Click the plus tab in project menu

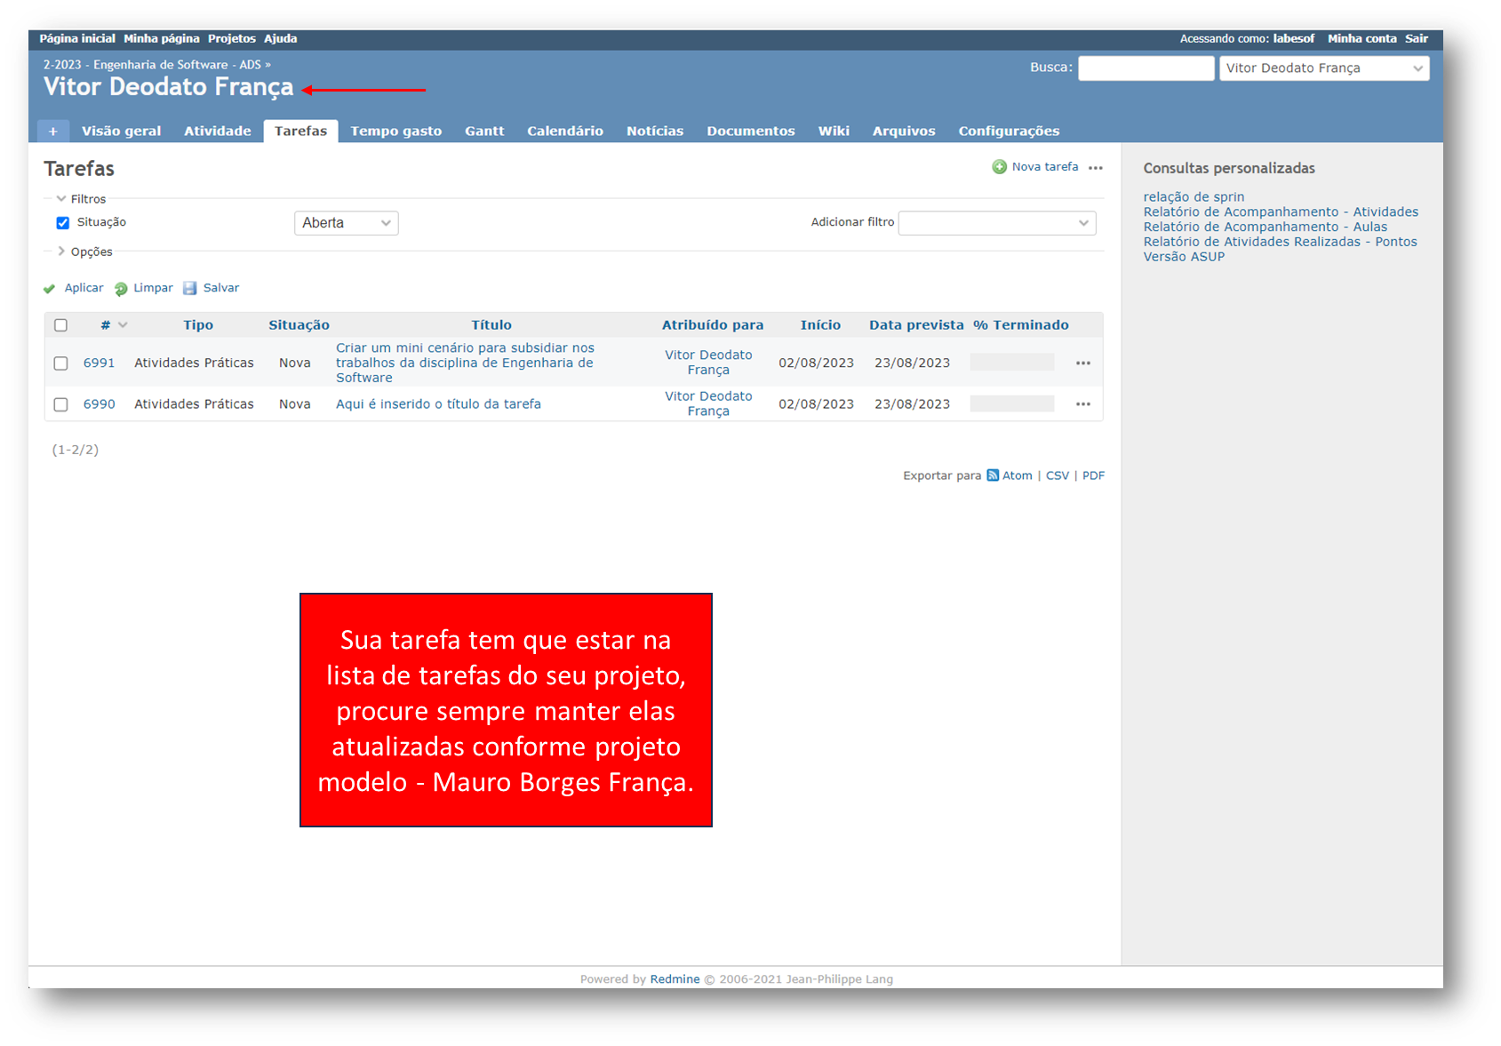pyautogui.click(x=53, y=131)
